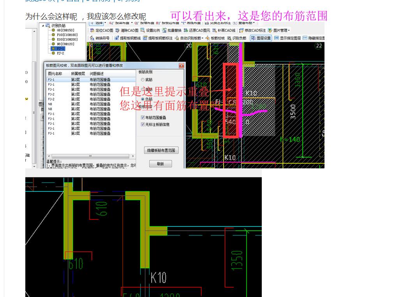Select the 负筋 radio button
The width and height of the screenshot is (402, 297).
[143, 99]
